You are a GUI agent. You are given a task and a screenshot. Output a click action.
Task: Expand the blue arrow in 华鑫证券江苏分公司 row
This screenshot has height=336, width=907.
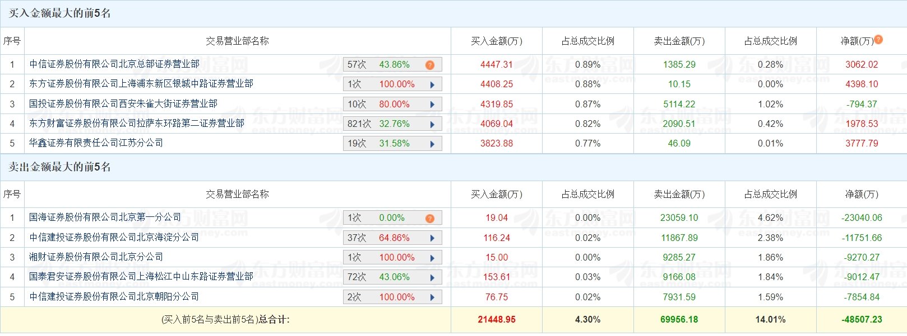pos(432,144)
